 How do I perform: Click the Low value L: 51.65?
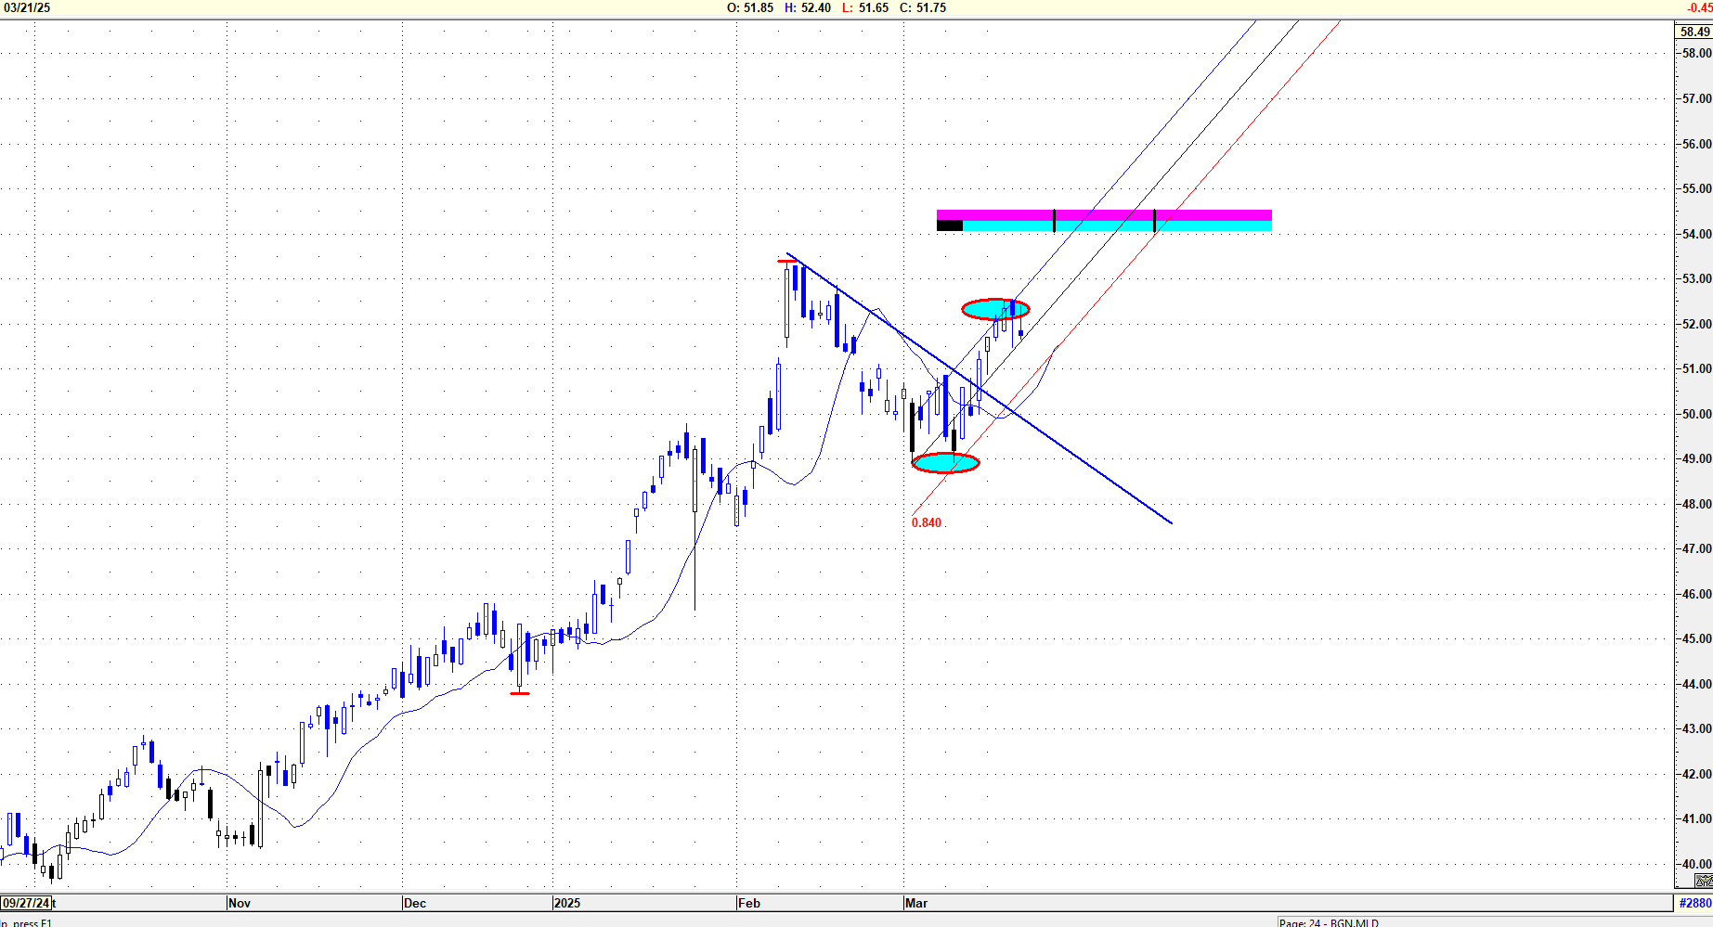(865, 7)
